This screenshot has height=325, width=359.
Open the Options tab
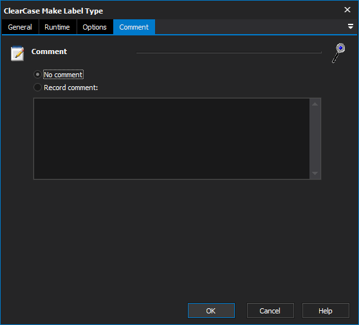(95, 27)
